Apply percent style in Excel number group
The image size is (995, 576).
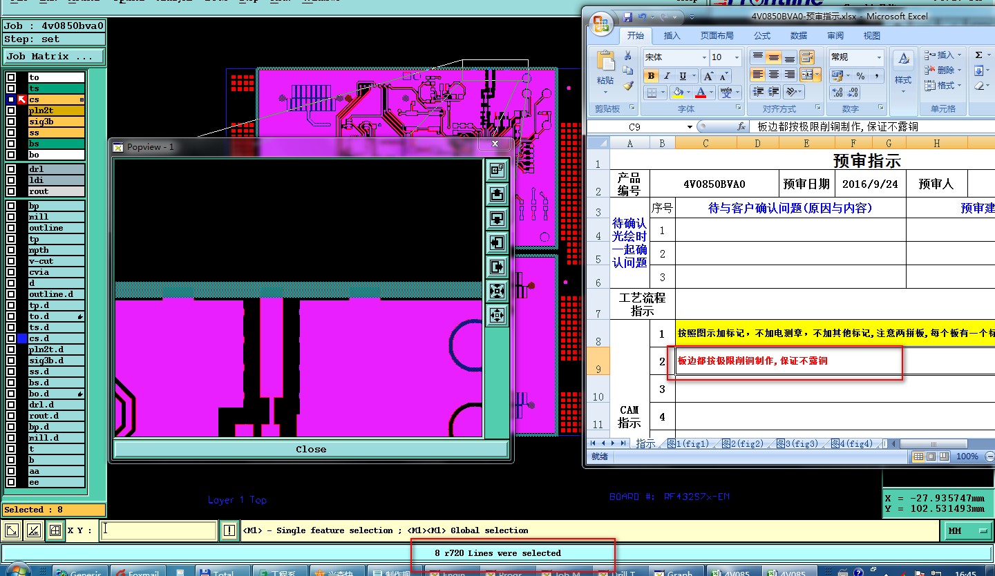[x=860, y=76]
